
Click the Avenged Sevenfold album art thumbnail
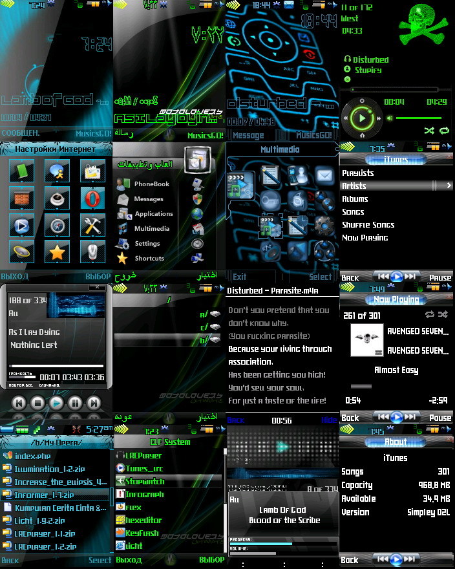367,340
